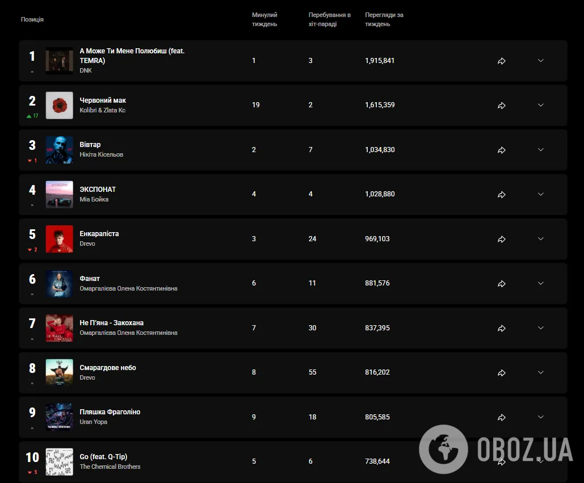This screenshot has width=584, height=483.
Task: Share the number one DNK track
Action: tap(502, 61)
